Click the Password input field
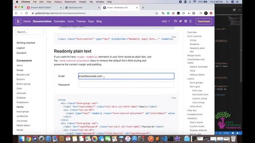This screenshot has width=255, height=143. click(126, 85)
